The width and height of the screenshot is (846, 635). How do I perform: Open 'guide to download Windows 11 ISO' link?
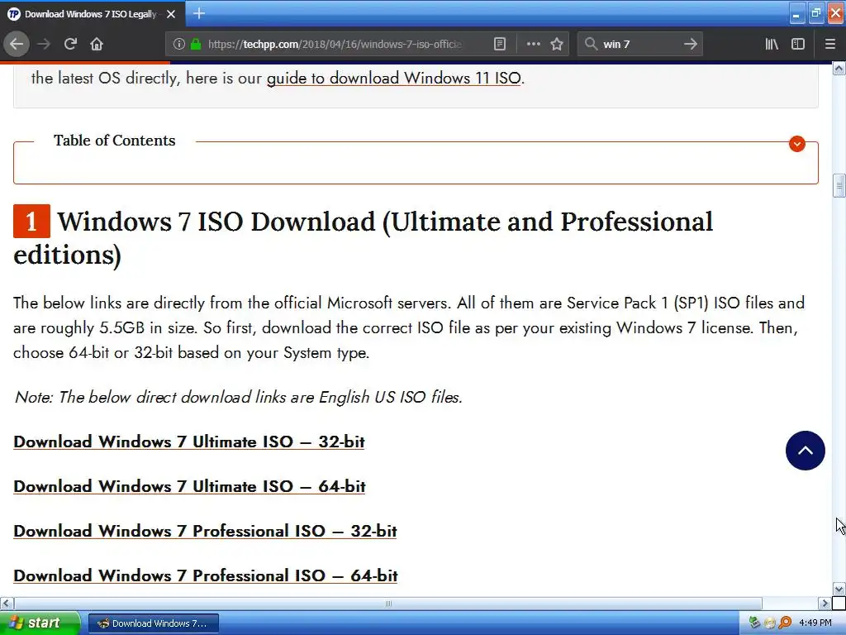(x=394, y=78)
